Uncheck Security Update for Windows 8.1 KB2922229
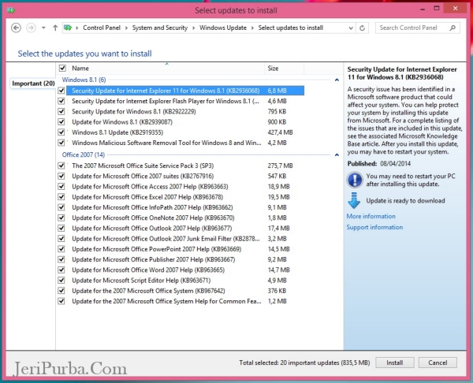 (x=61, y=111)
